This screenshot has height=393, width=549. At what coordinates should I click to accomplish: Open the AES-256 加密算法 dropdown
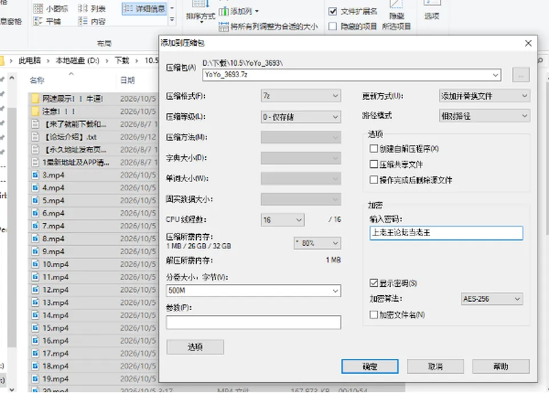(492, 299)
